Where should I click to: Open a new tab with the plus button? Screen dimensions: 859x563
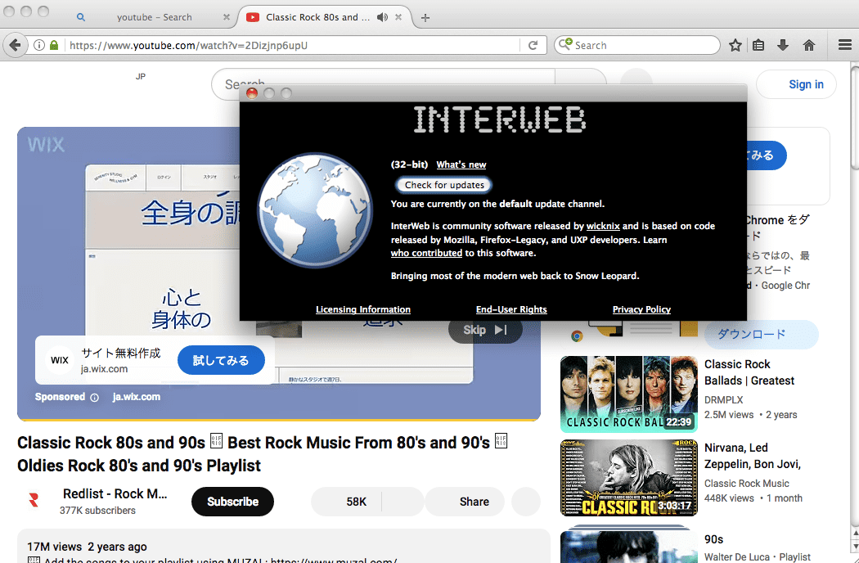tap(425, 17)
